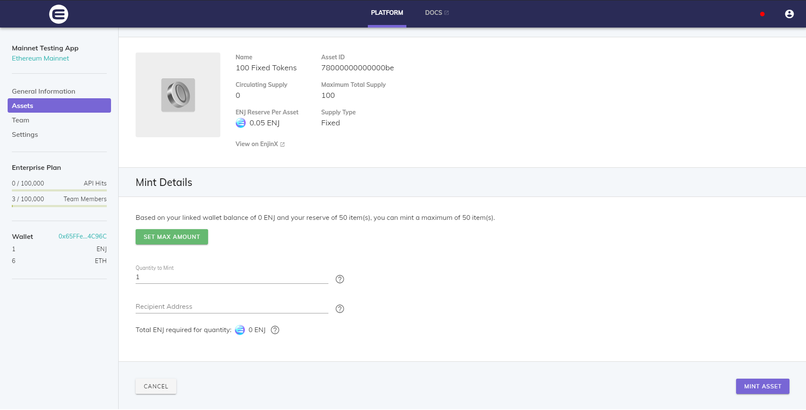Click the wallet ETH balance row
This screenshot has width=806, height=410.
[59, 261]
